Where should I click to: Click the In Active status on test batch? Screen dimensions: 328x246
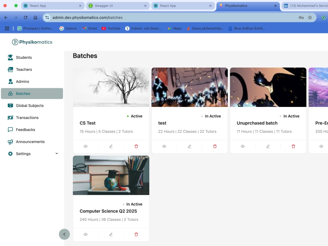click(x=211, y=116)
